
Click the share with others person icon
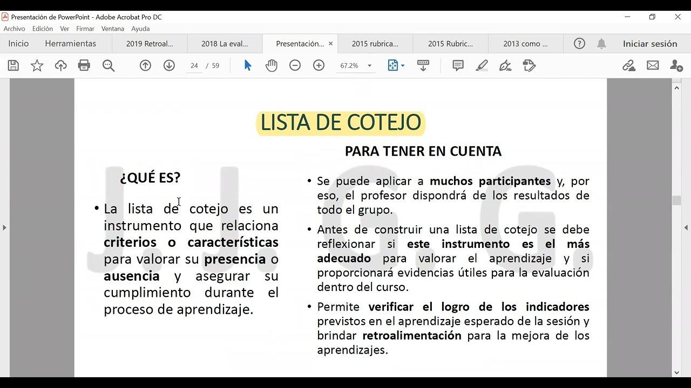point(676,66)
